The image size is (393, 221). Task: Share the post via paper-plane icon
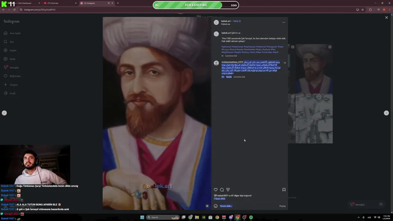click(228, 190)
